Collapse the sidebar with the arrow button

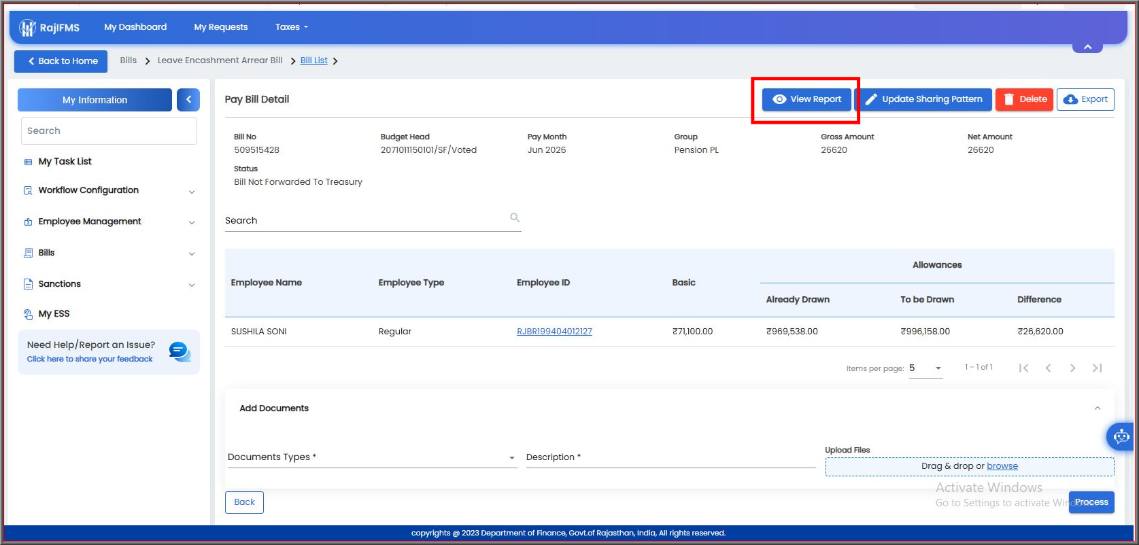point(188,100)
